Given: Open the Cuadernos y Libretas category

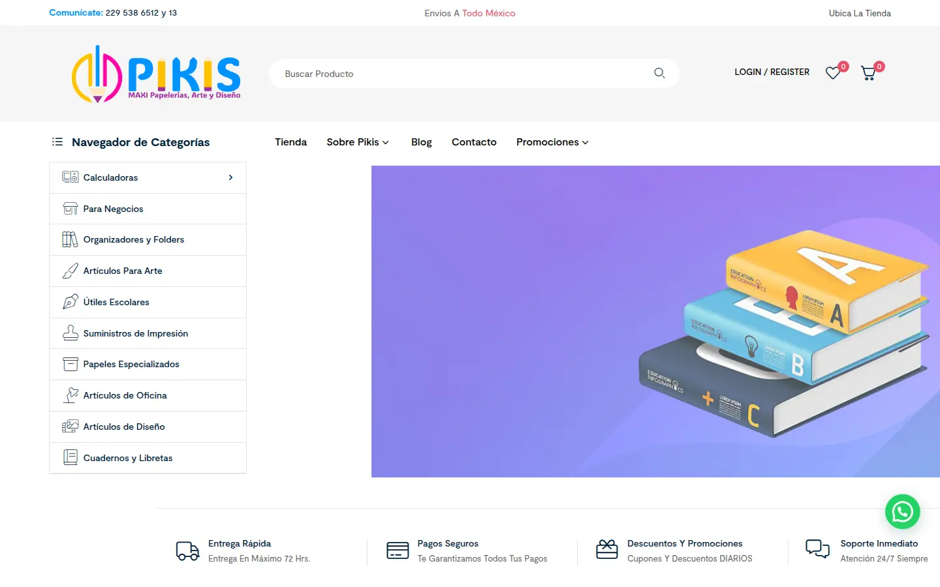Looking at the screenshot, I should pyautogui.click(x=148, y=458).
